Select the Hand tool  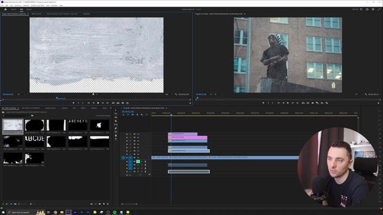[x=115, y=136]
